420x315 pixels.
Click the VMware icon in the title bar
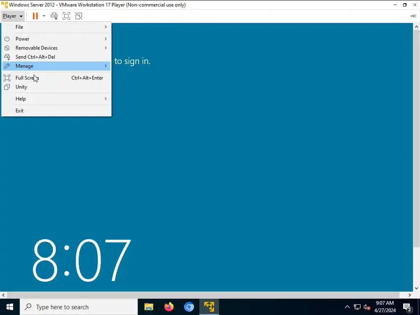pos(5,5)
